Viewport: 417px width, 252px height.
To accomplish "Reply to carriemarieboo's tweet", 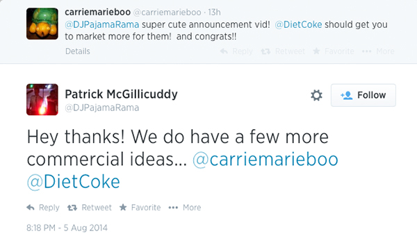I will tap(236, 51).
